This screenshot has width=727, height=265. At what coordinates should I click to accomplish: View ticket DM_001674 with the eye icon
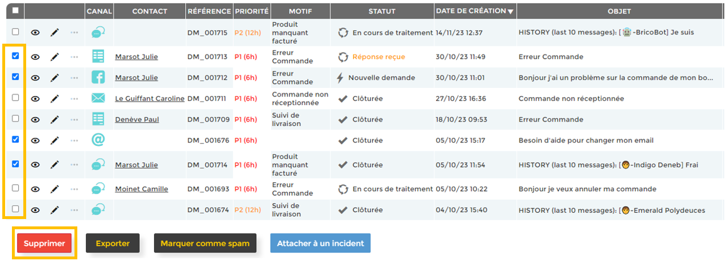[35, 210]
